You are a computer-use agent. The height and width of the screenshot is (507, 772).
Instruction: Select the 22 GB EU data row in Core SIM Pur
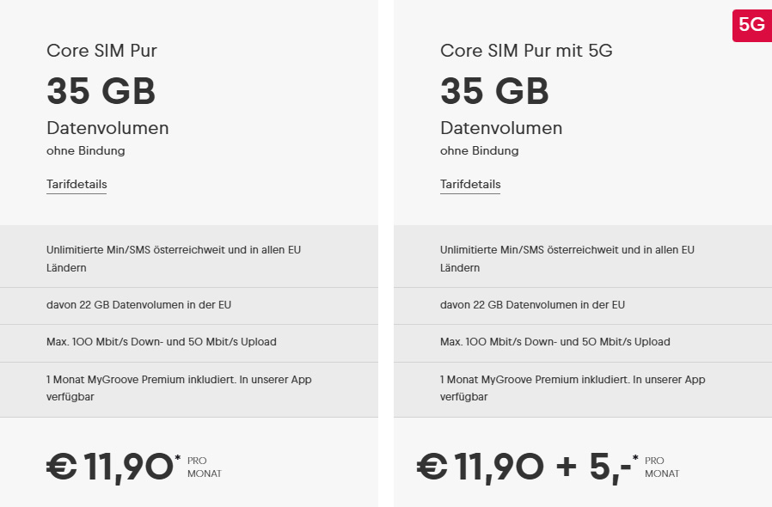click(138, 305)
